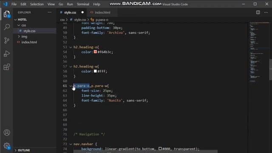272x153 pixels.
Task: Click 'Archivo' font name on line 50
Action: (116, 33)
